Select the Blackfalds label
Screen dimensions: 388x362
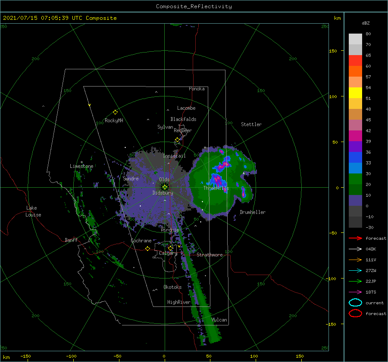tap(183, 119)
